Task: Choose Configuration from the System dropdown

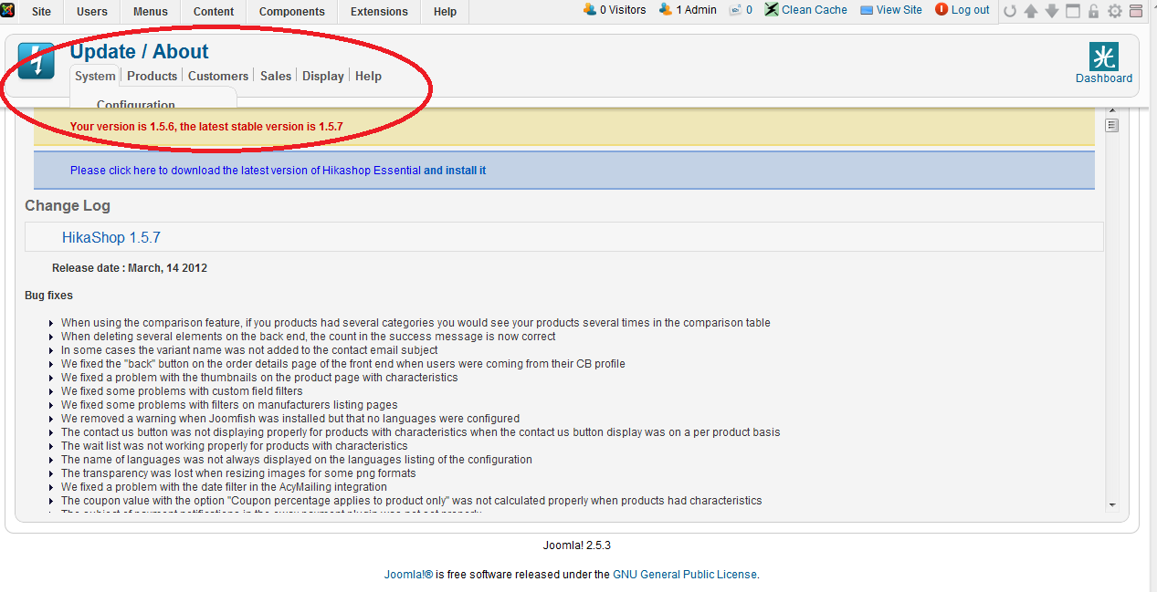Action: 136,104
